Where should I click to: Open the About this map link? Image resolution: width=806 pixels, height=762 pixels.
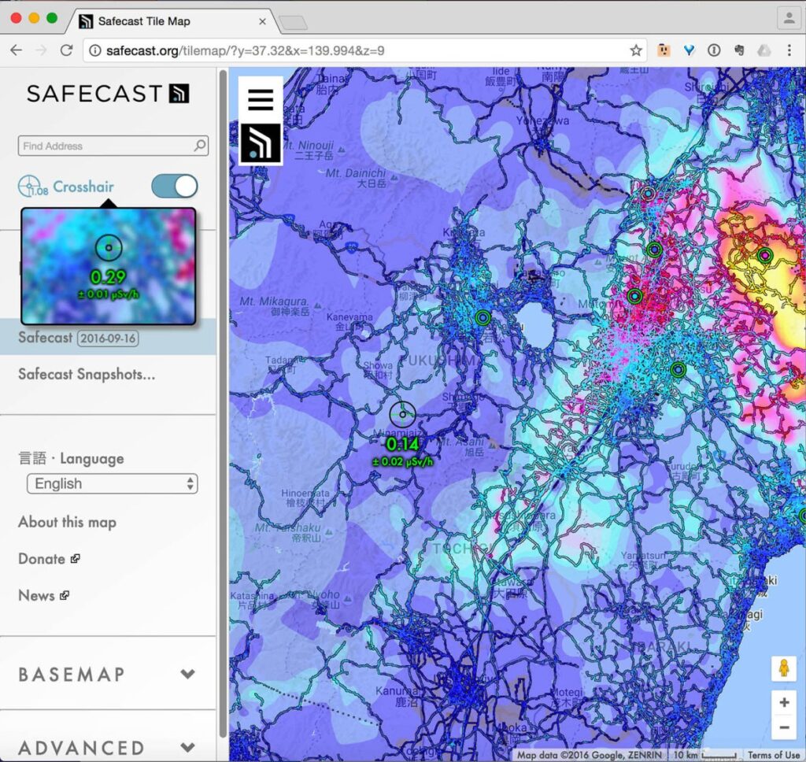67,522
